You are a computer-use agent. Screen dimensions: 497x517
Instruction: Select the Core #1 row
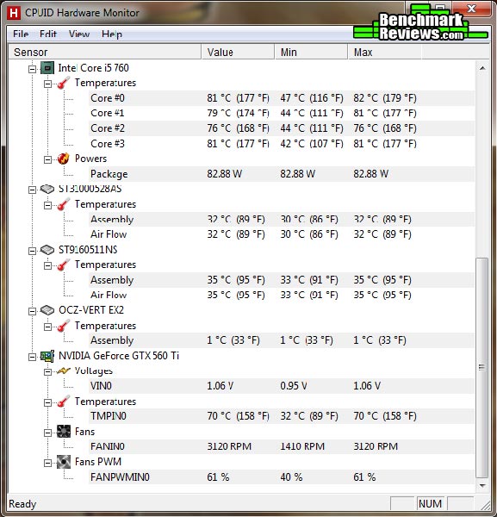coord(282,113)
